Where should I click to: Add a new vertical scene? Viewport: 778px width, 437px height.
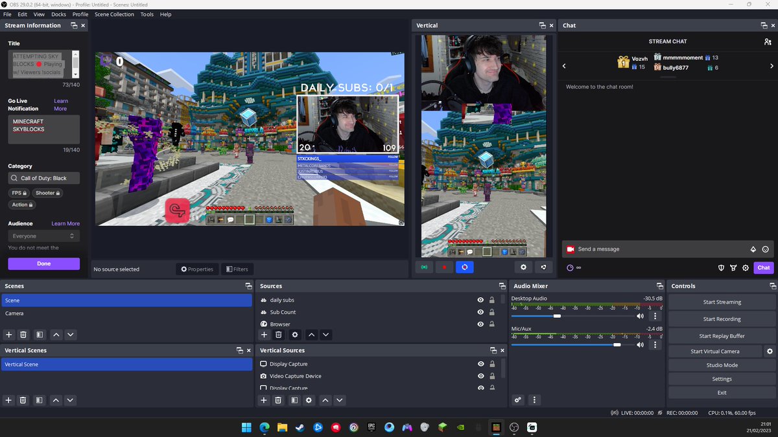[9, 400]
